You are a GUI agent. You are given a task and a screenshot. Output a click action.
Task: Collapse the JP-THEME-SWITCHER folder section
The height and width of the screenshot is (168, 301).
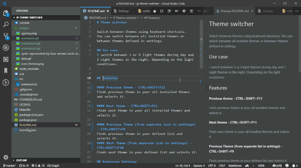[46, 17]
